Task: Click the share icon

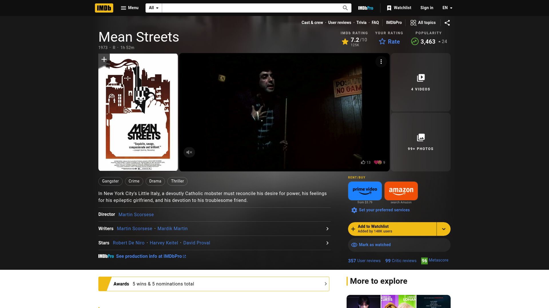Action: [x=447, y=23]
